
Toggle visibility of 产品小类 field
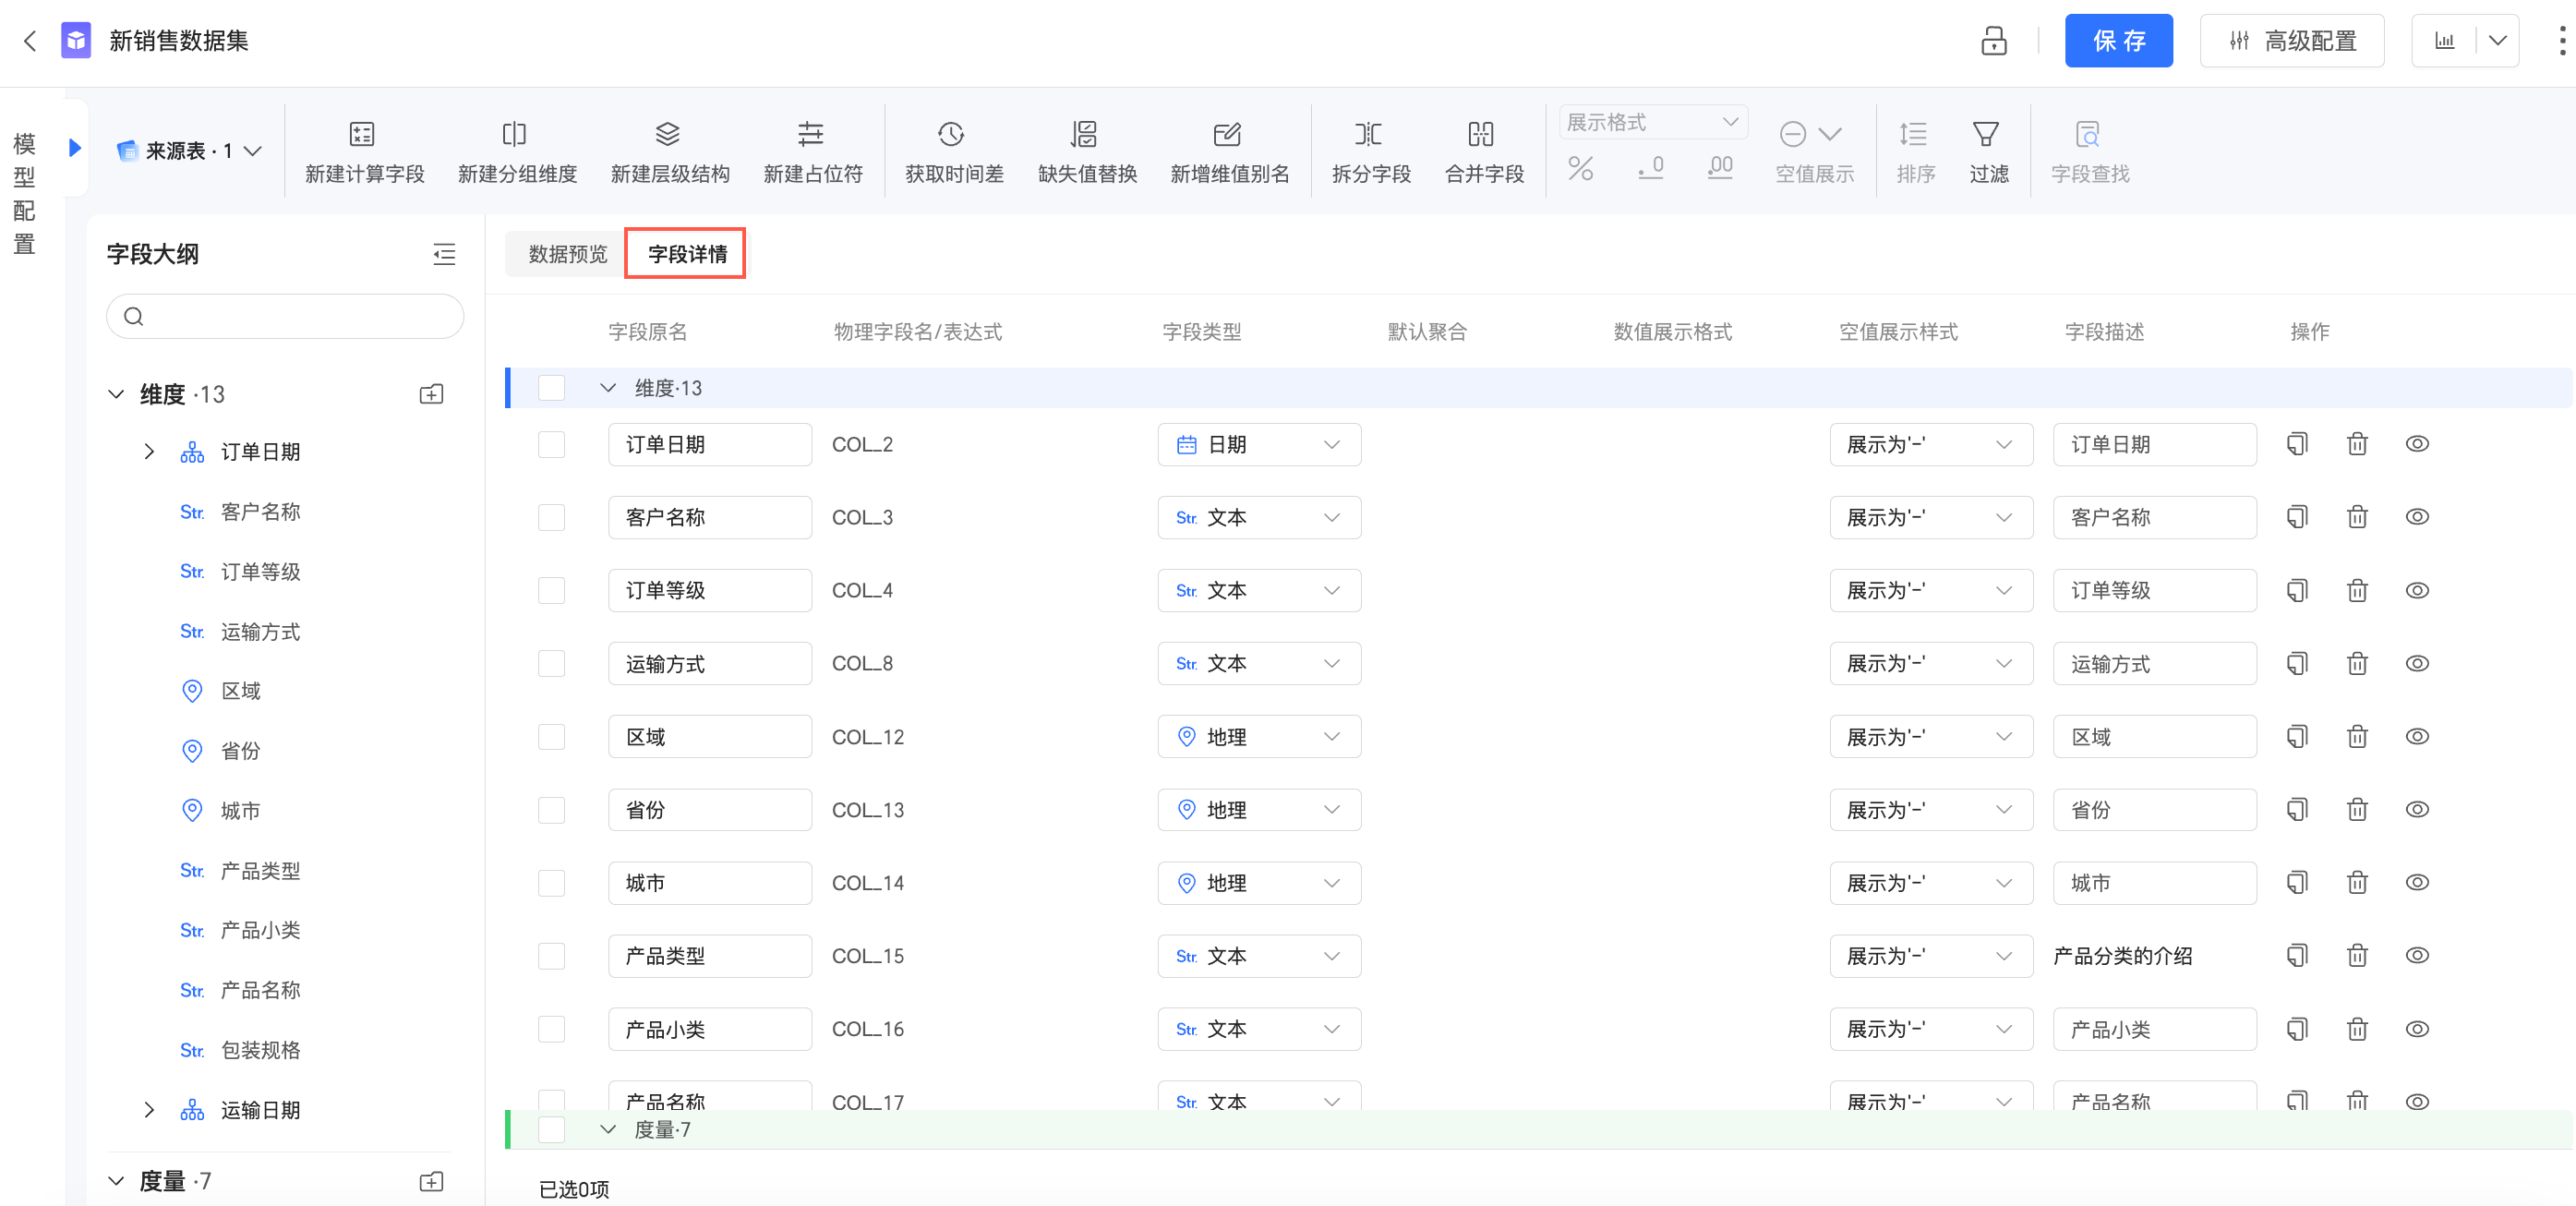click(2417, 1029)
